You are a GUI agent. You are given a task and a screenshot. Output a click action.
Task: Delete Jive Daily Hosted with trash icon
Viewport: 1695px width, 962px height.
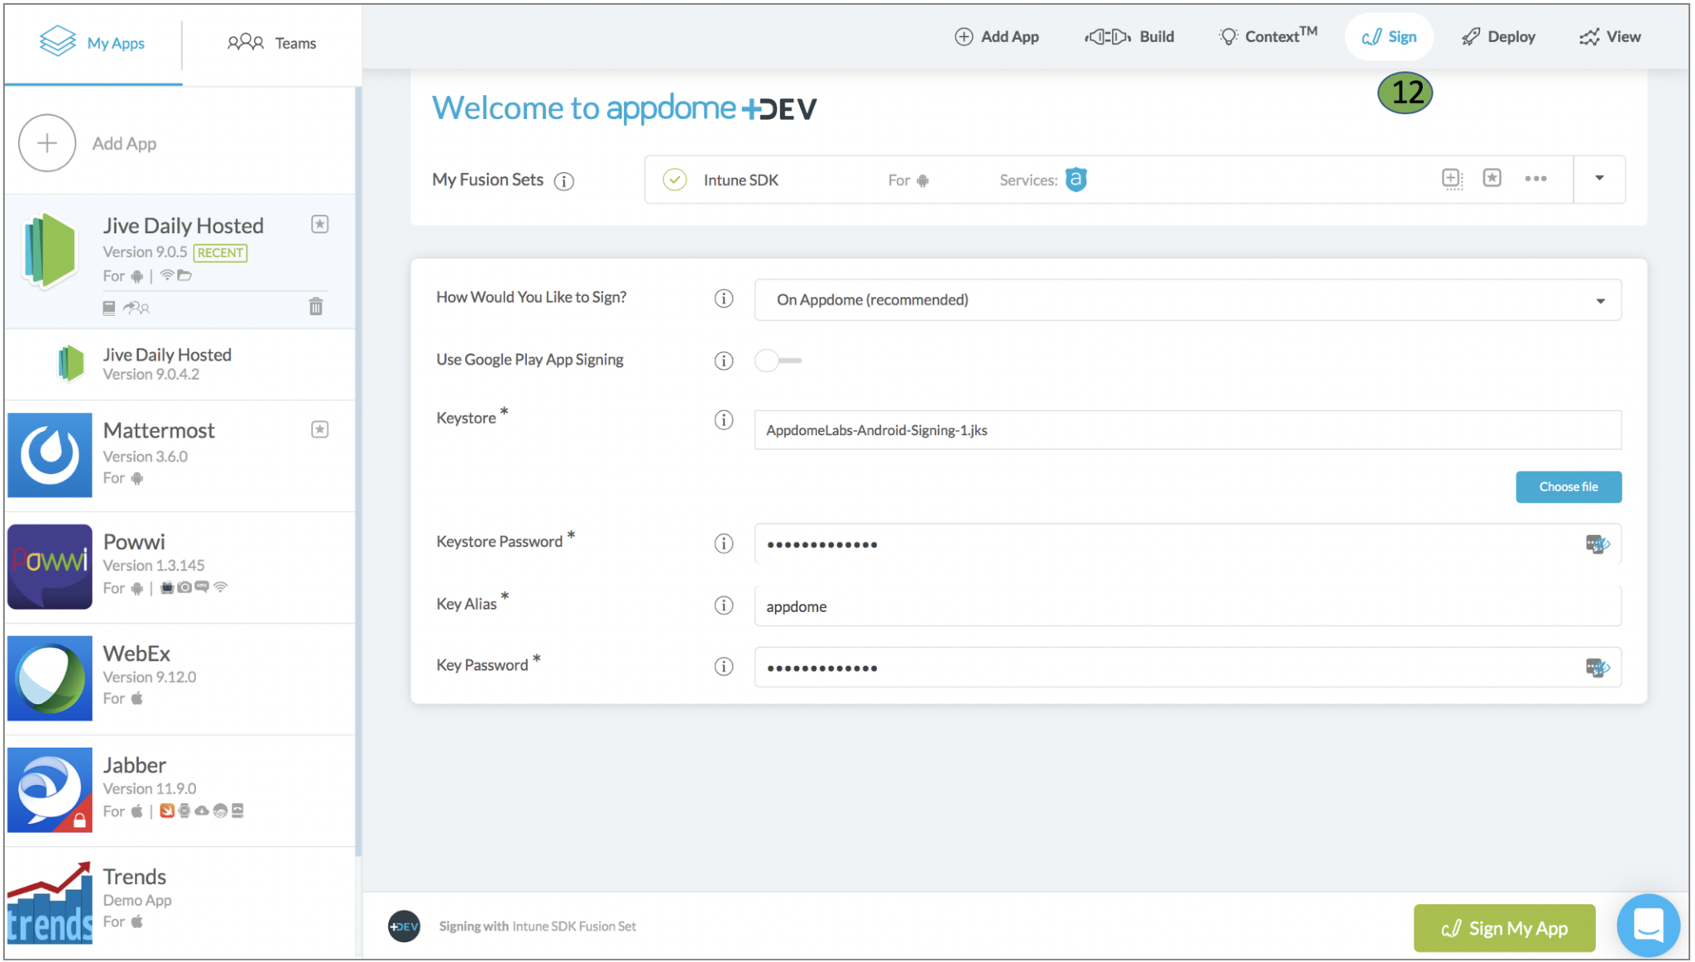click(316, 307)
